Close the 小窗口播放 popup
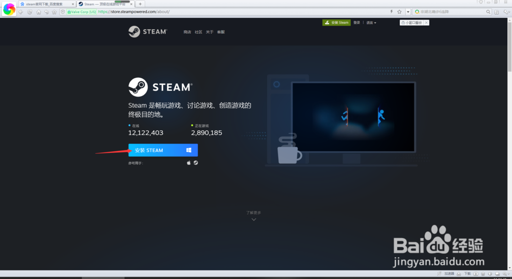 pyautogui.click(x=426, y=22)
